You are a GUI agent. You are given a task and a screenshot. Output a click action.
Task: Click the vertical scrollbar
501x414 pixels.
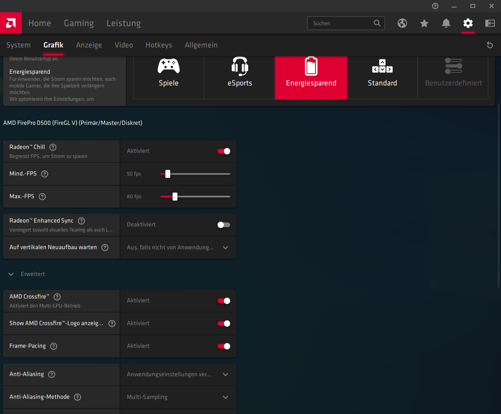499,195
